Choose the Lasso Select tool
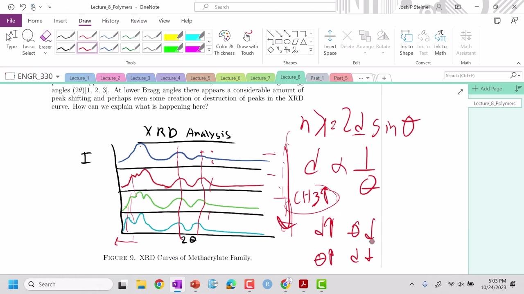This screenshot has height=294, width=524. click(x=28, y=42)
